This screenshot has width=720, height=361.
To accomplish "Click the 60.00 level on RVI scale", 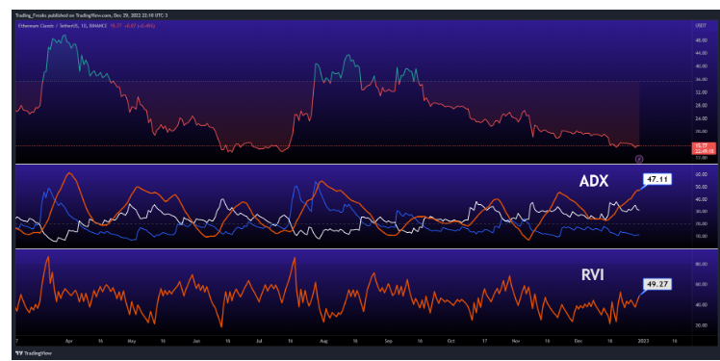I will pos(701,285).
